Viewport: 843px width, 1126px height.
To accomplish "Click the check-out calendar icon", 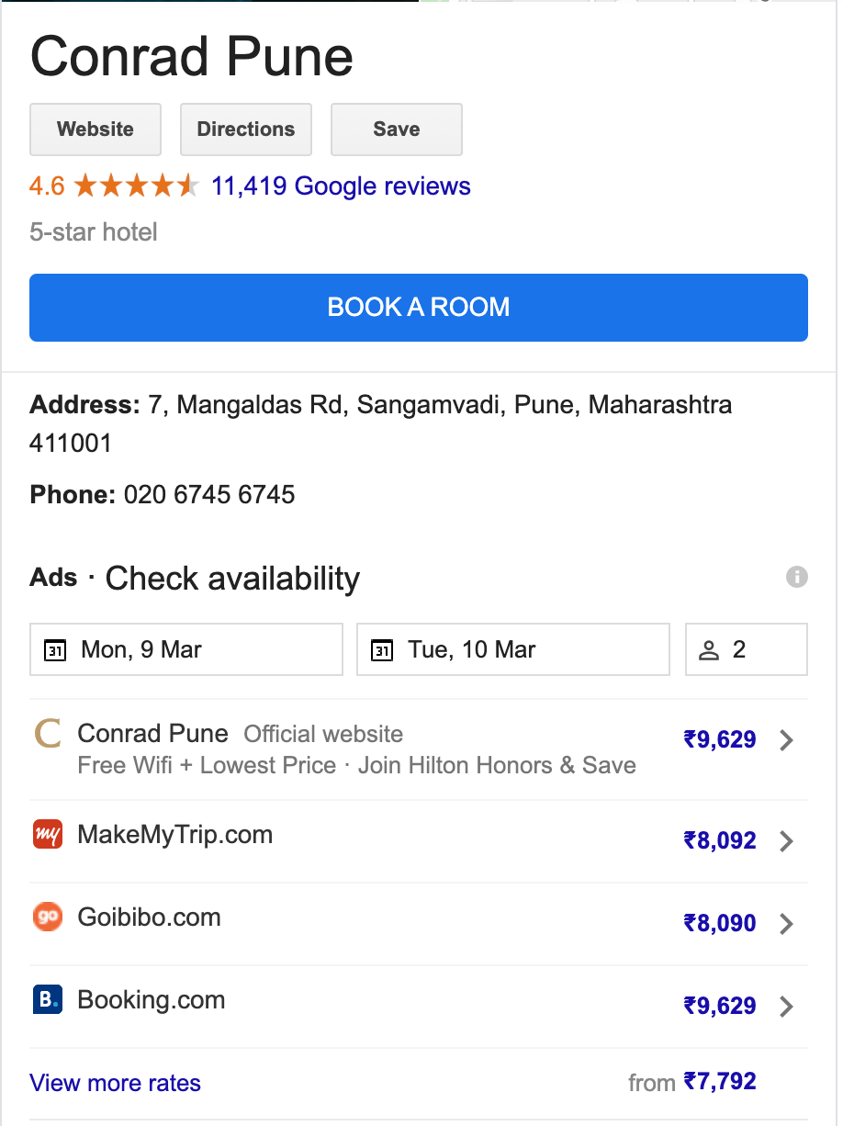I will click(x=382, y=651).
